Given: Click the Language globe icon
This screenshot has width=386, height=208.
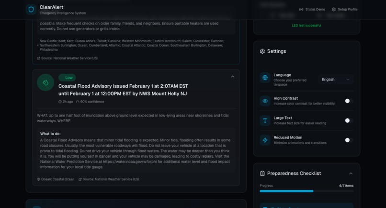Looking at the screenshot, I should point(265,78).
